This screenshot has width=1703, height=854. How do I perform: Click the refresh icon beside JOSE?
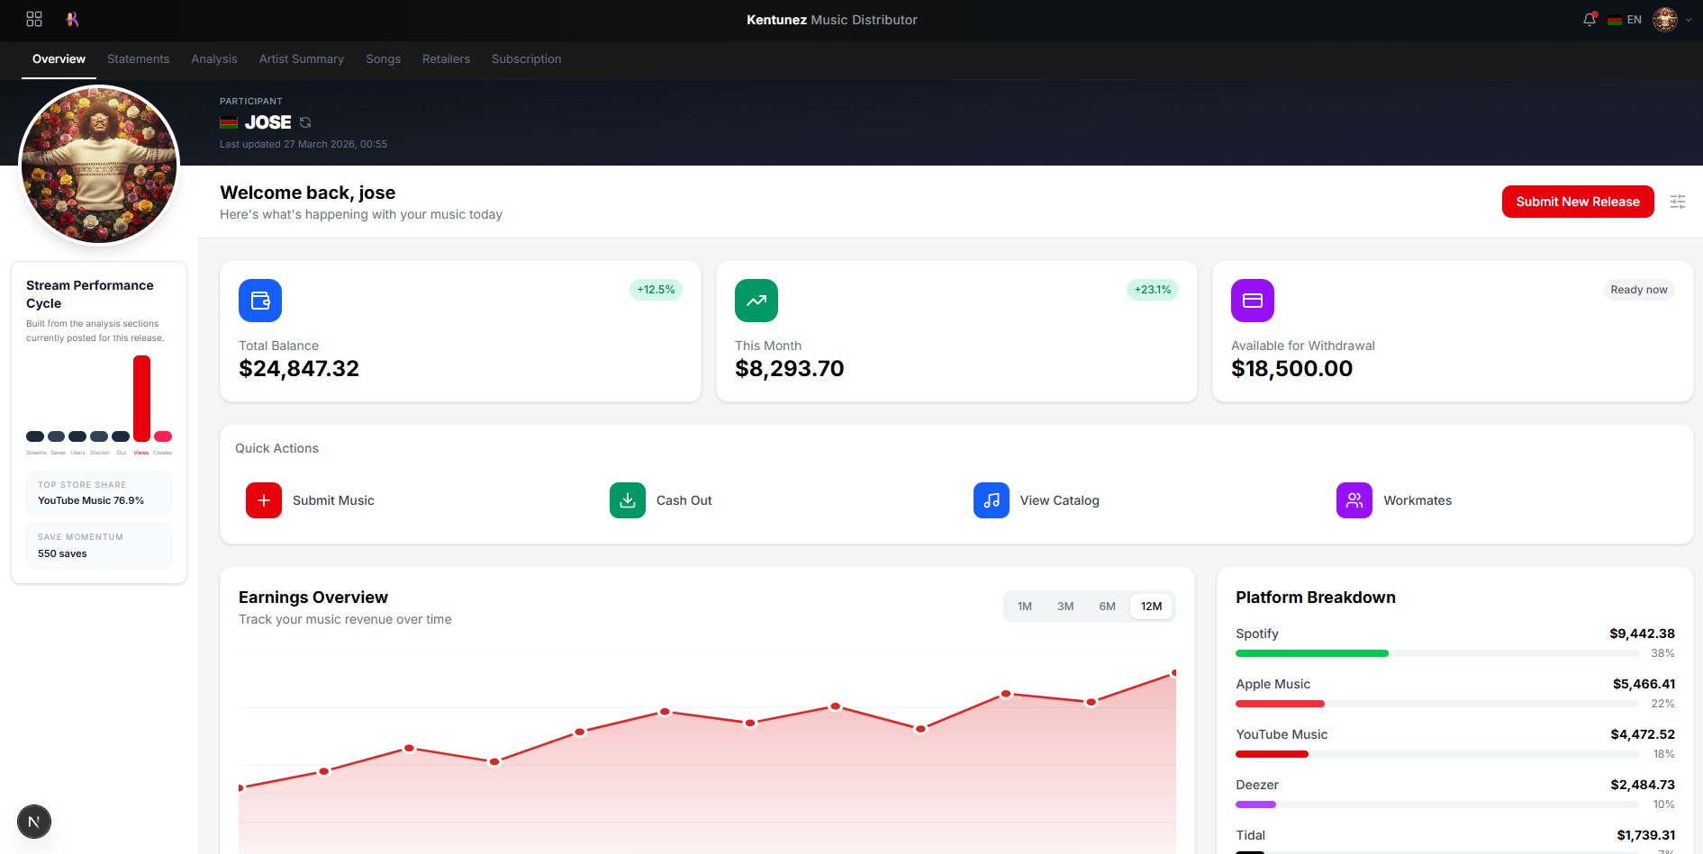tap(305, 122)
